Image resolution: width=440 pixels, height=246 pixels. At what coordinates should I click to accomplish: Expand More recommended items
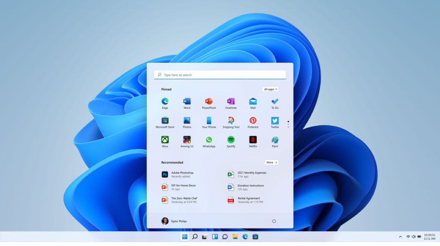coord(271,162)
